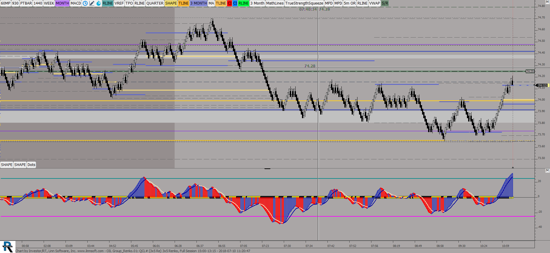Click the 05:45 time axis label
The image size is (550, 253).
coord(134,246)
